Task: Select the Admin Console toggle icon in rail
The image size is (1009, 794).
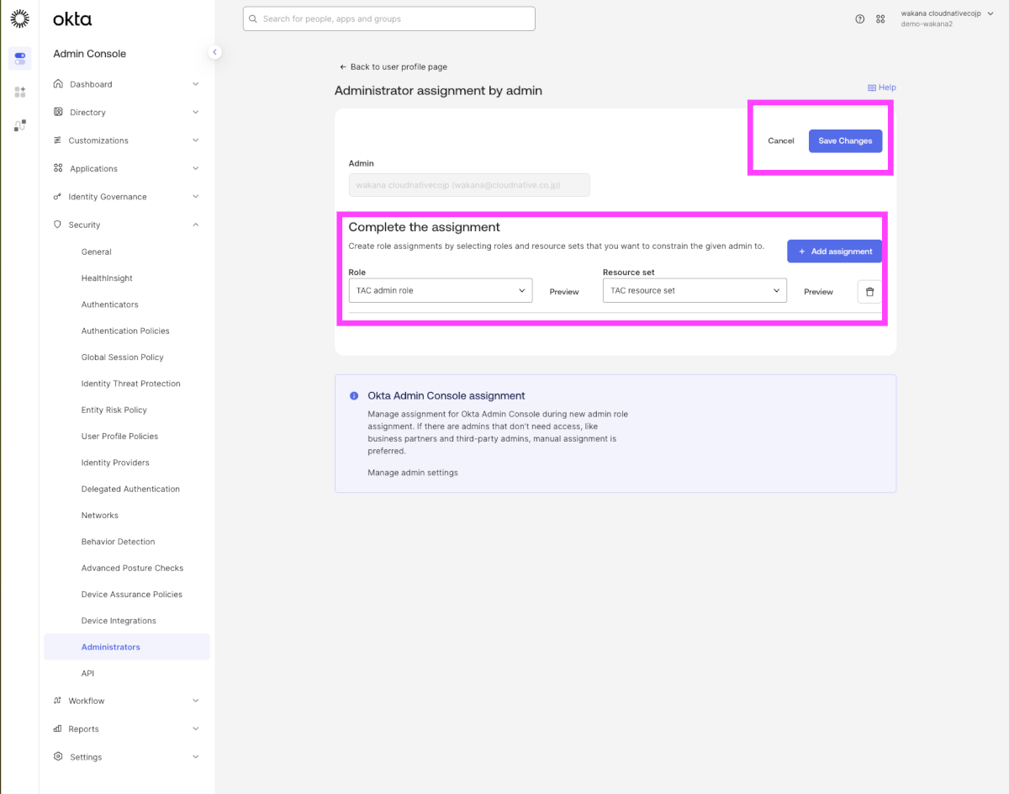Action: tap(20, 58)
